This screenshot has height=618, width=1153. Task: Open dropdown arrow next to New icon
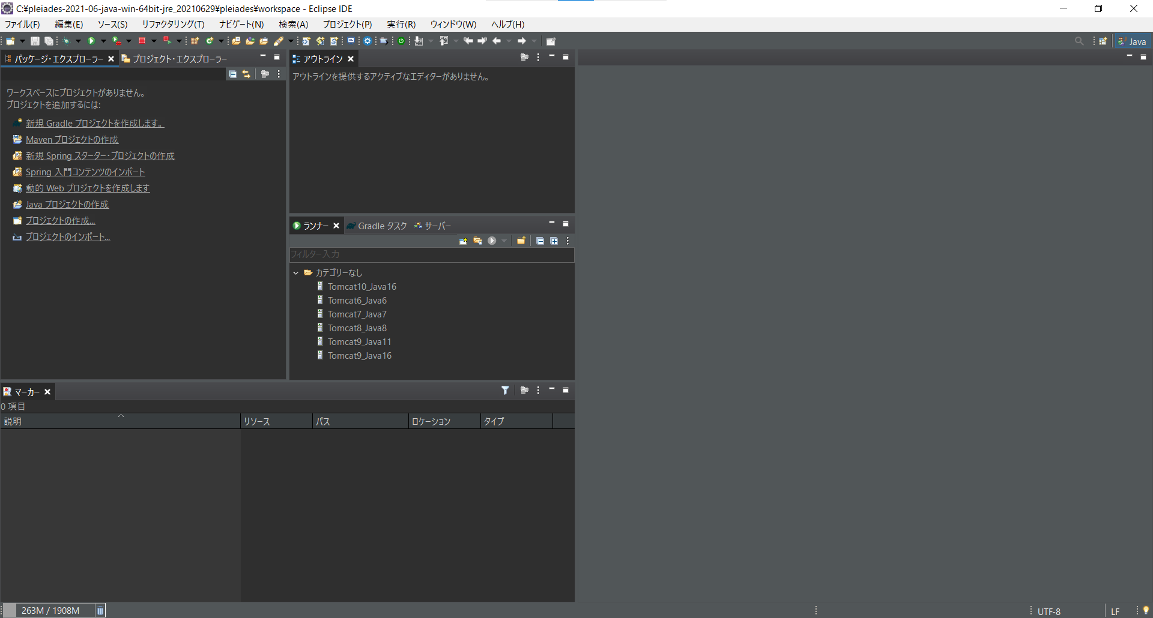[x=23, y=41]
